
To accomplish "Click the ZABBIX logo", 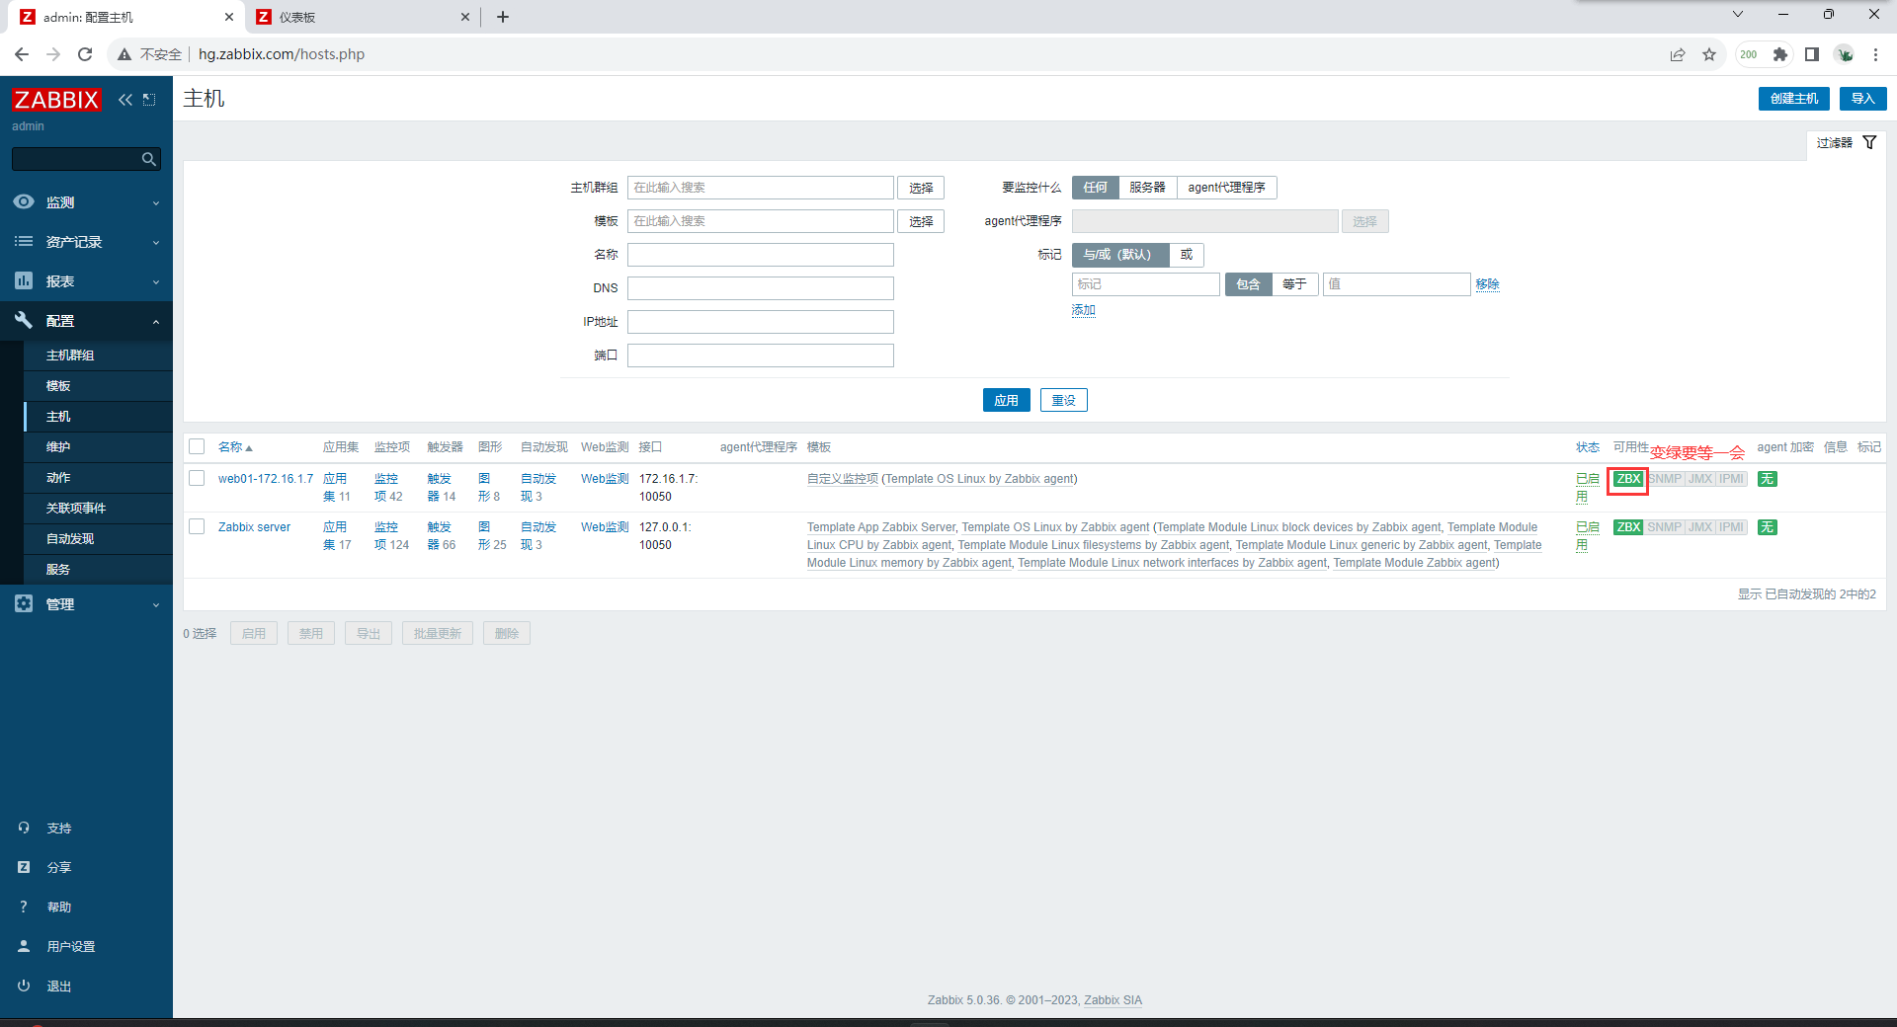I will pyautogui.click(x=56, y=100).
